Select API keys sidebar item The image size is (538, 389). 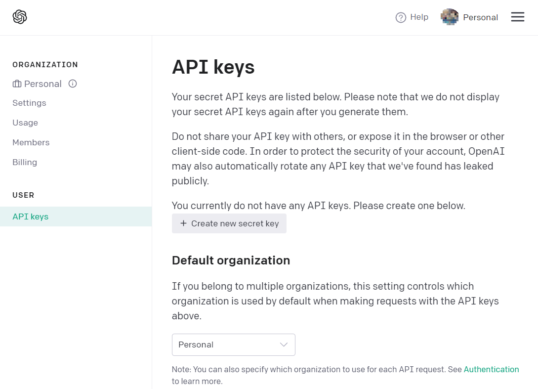coord(76,216)
